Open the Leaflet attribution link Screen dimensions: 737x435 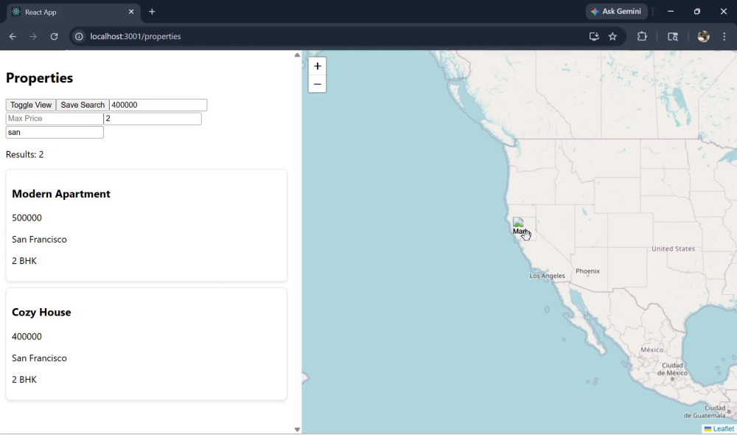point(723,429)
